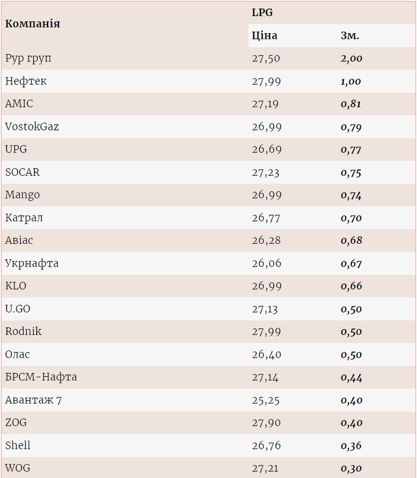Screen dimensions: 417x478
Task: Click the Ціна price column header
Action: coord(264,36)
